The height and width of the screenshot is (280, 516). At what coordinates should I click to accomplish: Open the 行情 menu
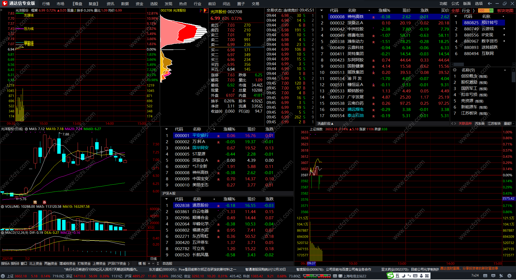click(46, 3)
